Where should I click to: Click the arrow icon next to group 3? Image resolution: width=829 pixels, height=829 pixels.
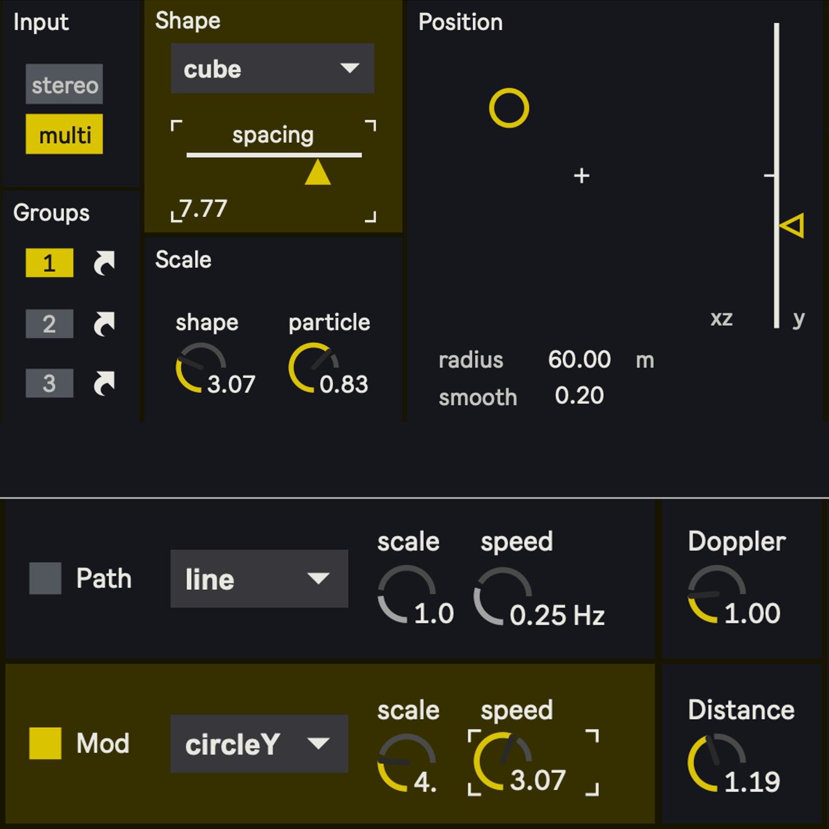click(x=105, y=383)
